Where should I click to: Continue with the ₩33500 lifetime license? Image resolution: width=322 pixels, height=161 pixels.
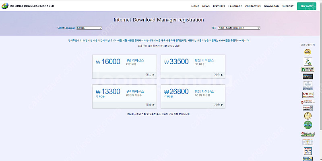[x=219, y=75]
